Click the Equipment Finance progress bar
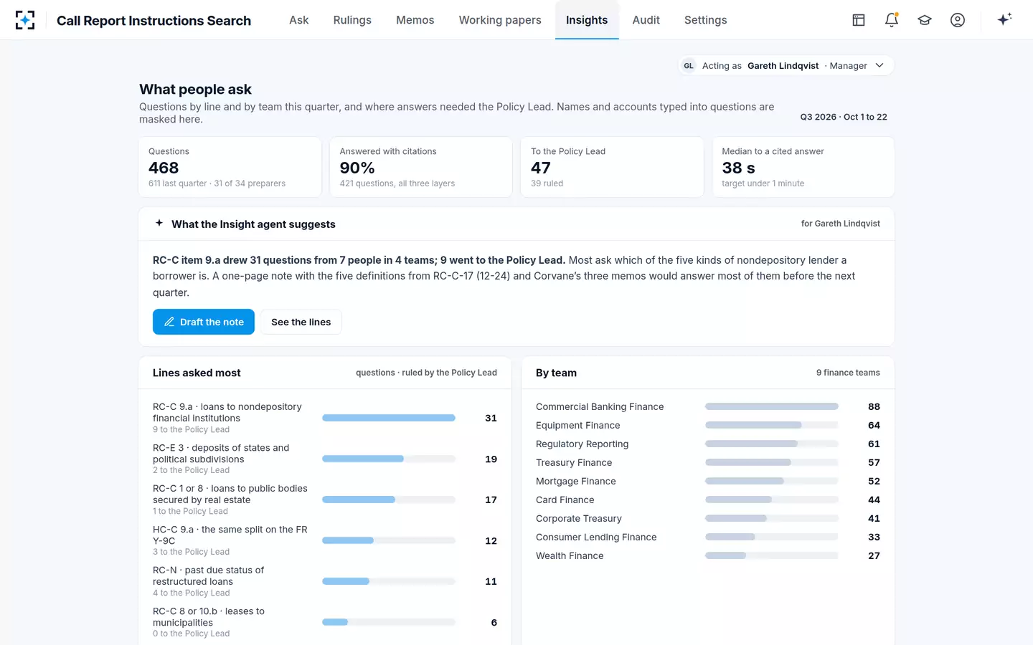Image resolution: width=1033 pixels, height=645 pixels. (772, 425)
